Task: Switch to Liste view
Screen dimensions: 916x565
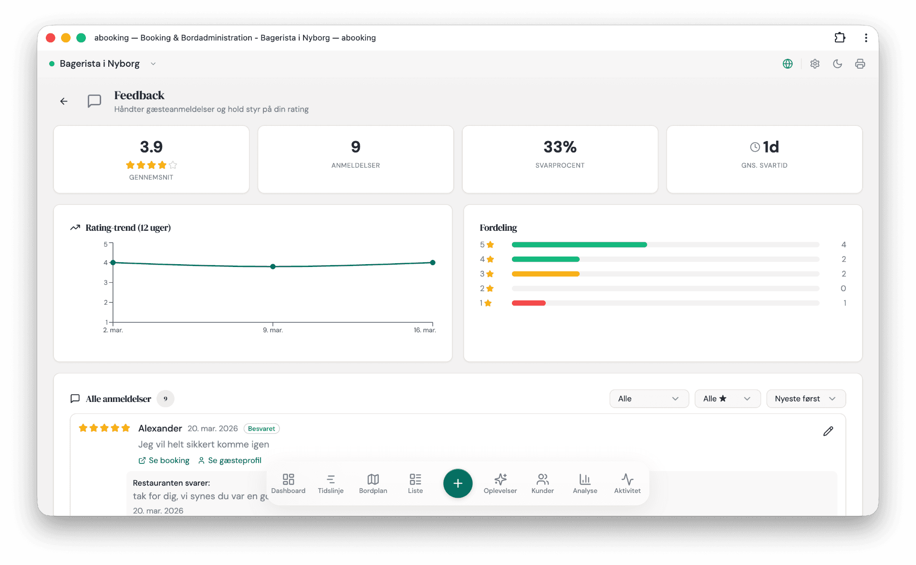Action: point(415,483)
